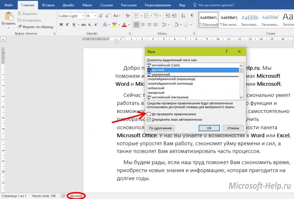
Task: Apply text highlight color marker
Action: 114,25
